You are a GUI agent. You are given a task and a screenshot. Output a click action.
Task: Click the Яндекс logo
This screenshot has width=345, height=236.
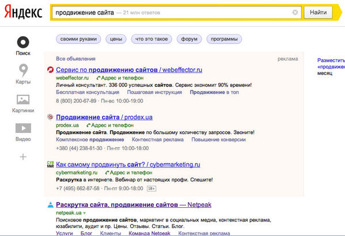(x=23, y=12)
